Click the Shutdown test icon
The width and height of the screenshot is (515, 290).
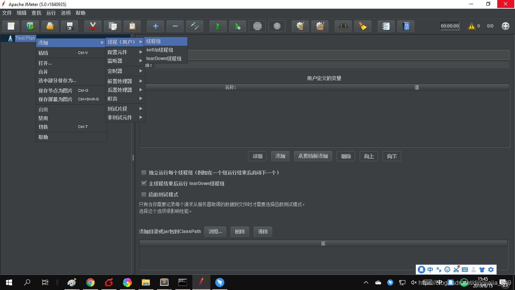coord(277,26)
